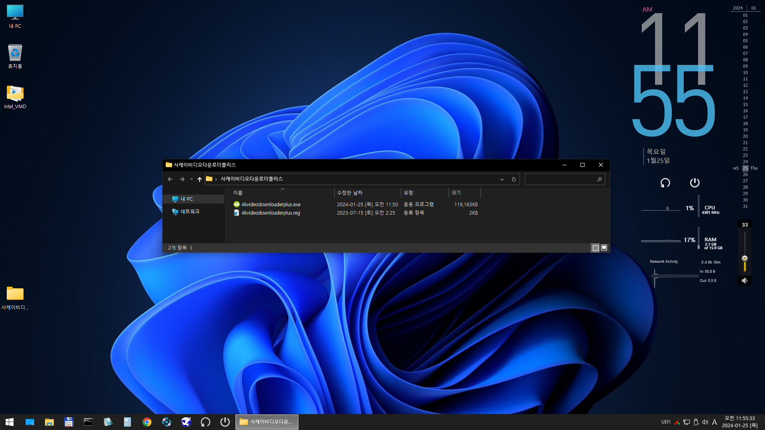Screen dimensions: 765x430
Task: Click the 2개 항목 status text
Action: (x=177, y=248)
